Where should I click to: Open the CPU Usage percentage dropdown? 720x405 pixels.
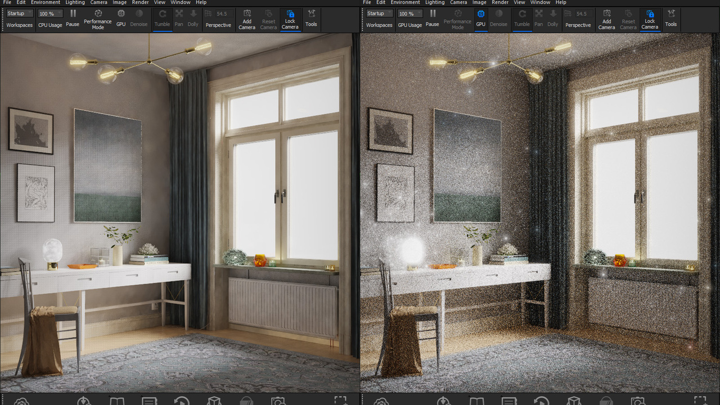coord(49,13)
